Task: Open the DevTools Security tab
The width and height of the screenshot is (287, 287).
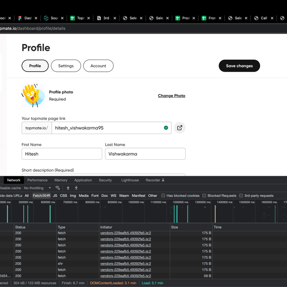Action: (105, 180)
